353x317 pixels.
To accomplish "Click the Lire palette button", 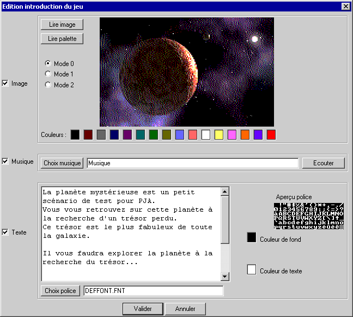I will 62,39.
